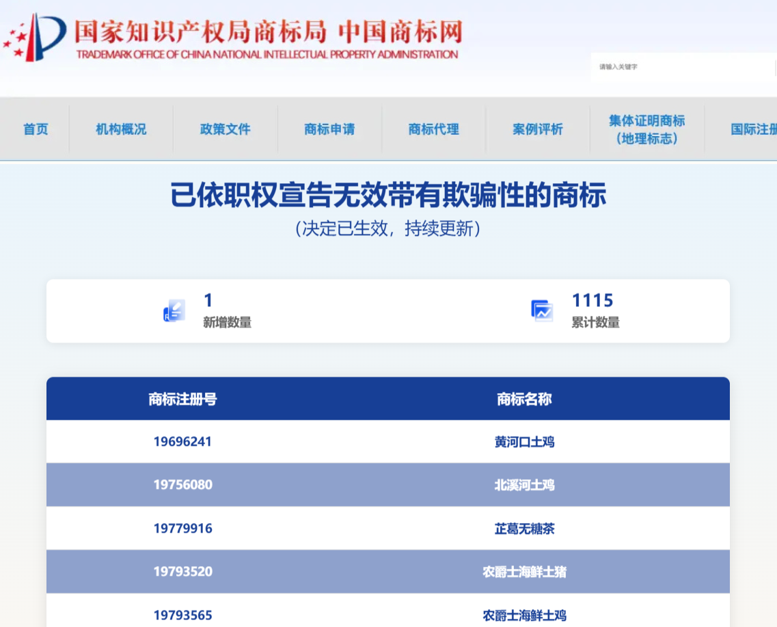Open the 案例评析 menu item

point(538,129)
